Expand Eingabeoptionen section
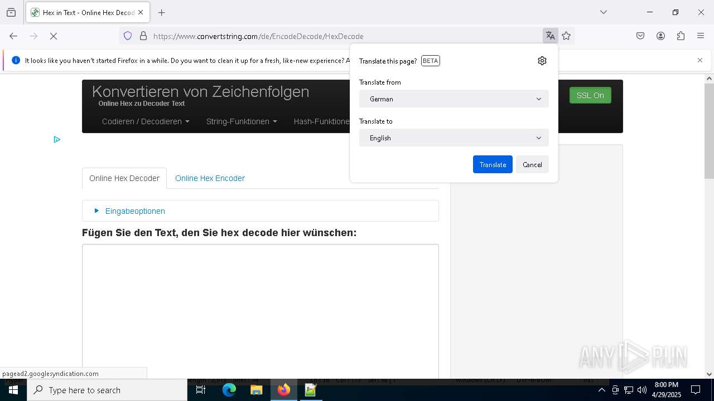Screen dimensions: 714x401 click(x=135, y=211)
